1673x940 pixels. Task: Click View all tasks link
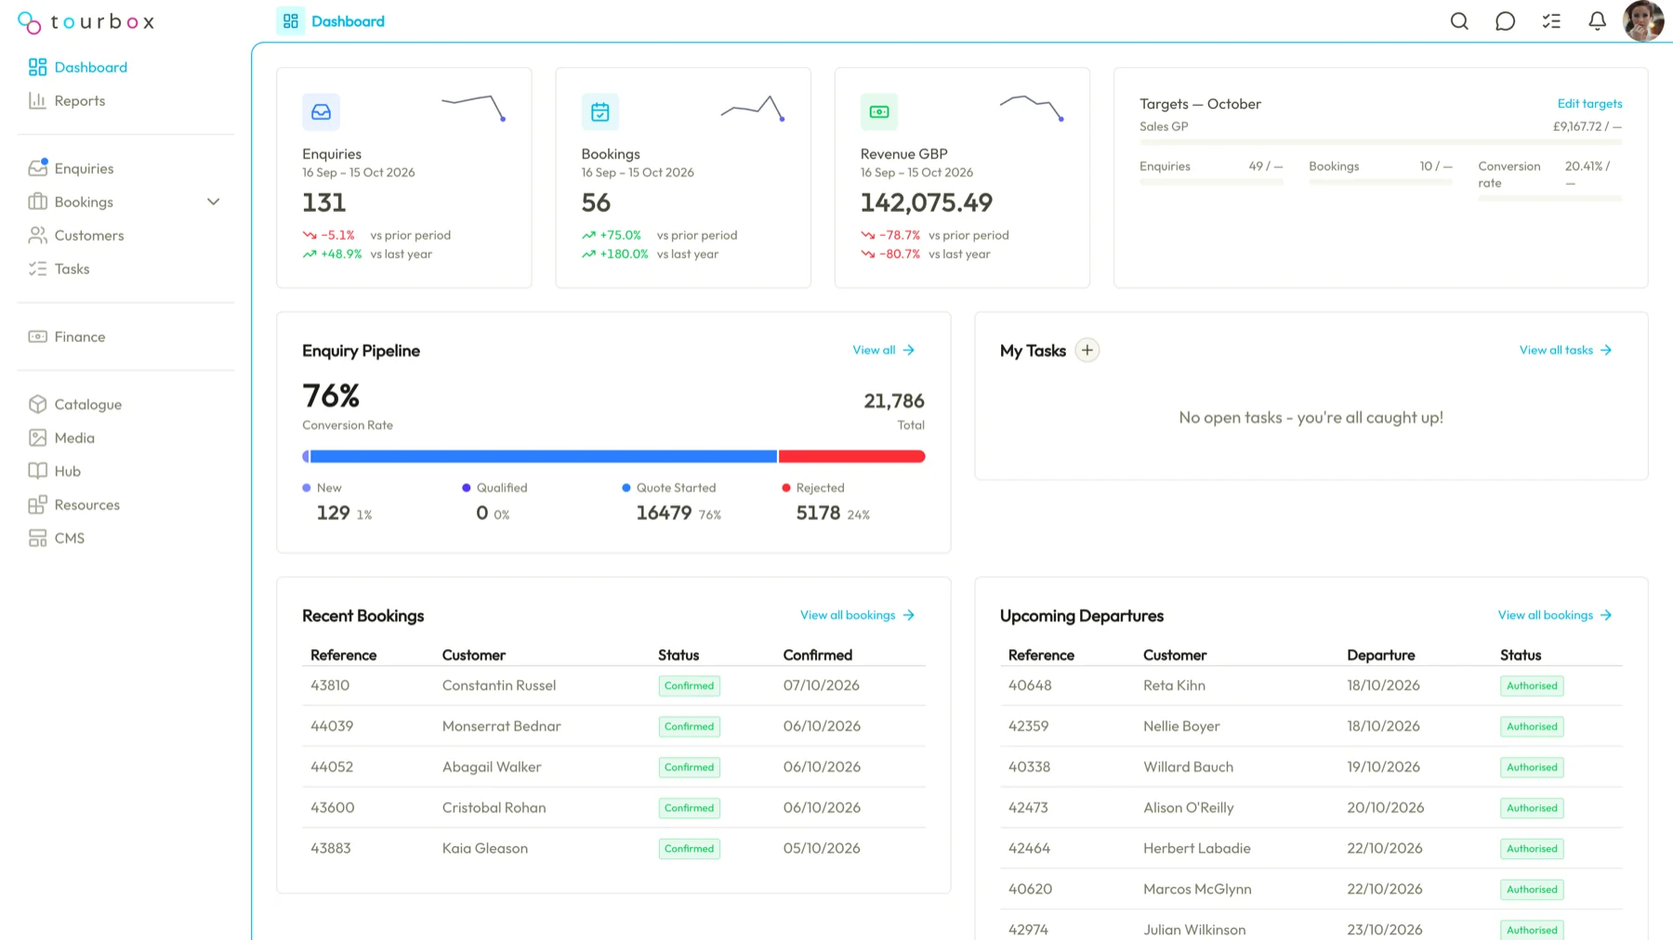point(1566,350)
